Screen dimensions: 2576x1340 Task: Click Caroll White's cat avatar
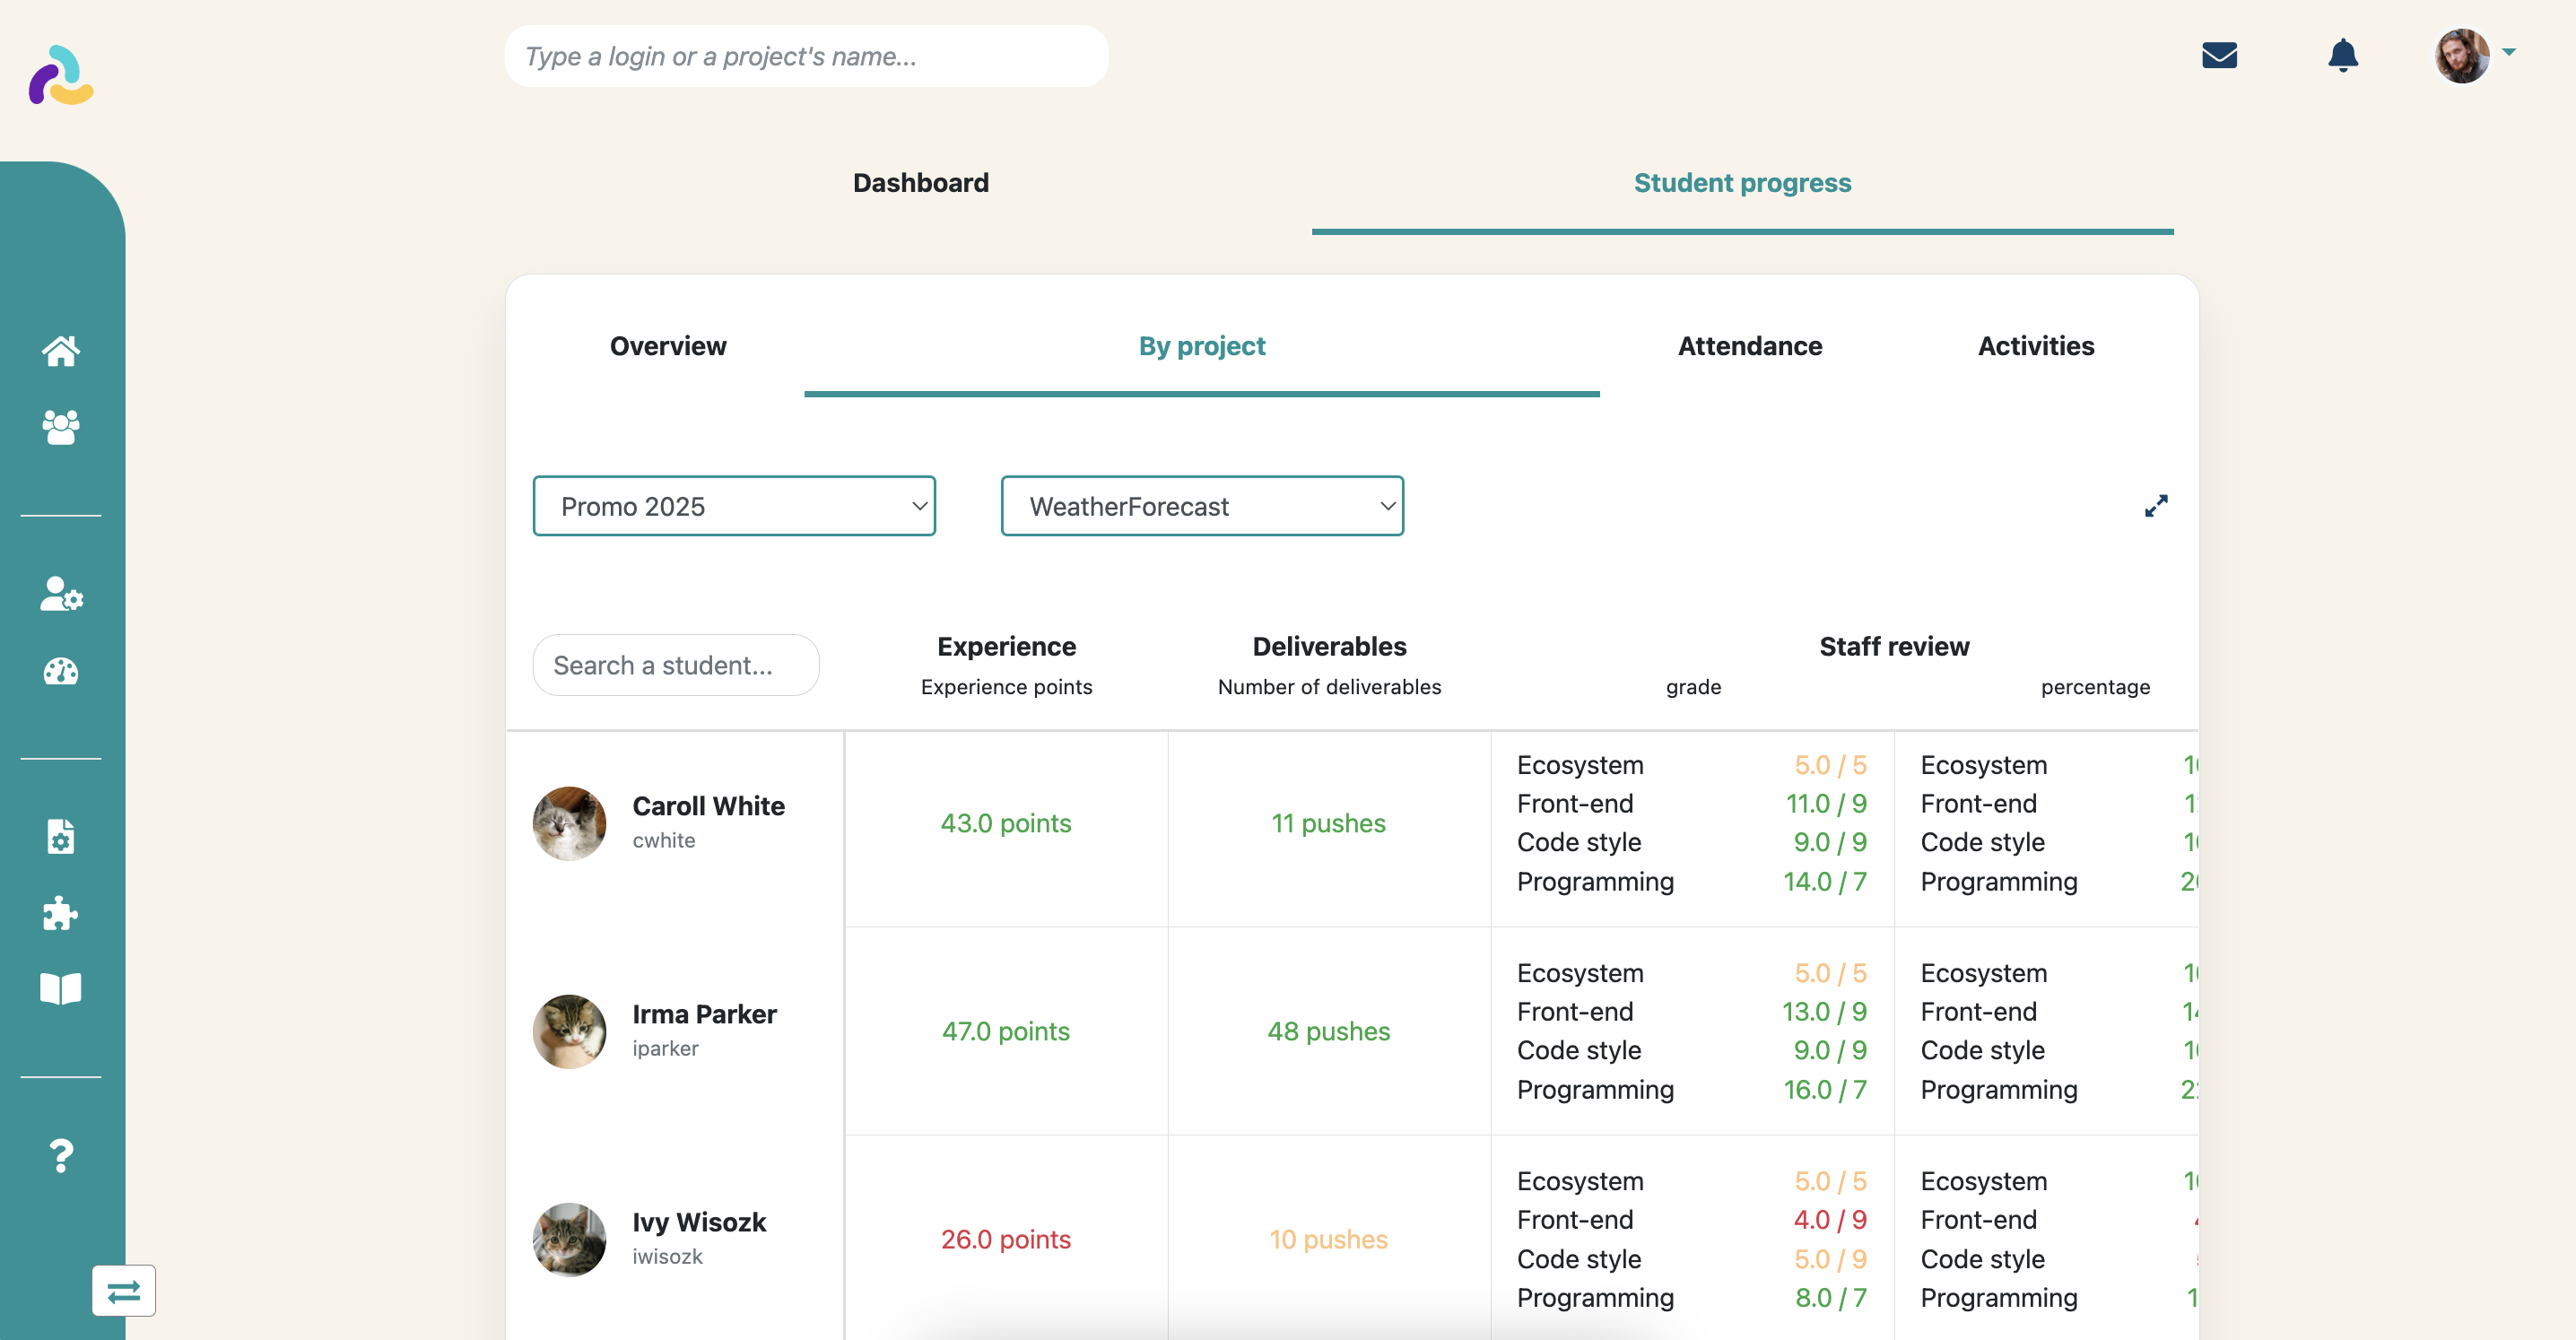tap(569, 823)
